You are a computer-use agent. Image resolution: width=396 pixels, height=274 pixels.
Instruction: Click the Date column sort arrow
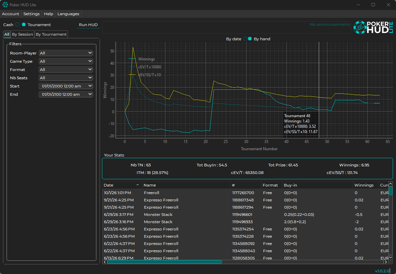[138, 185]
